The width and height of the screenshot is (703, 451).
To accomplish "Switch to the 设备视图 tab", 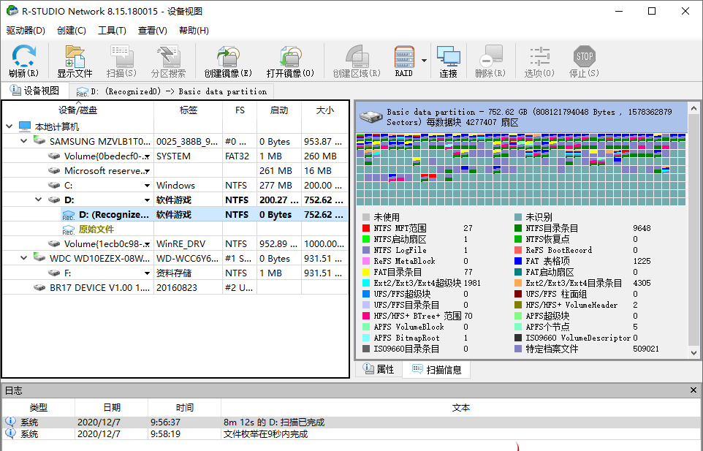I will pos(34,91).
